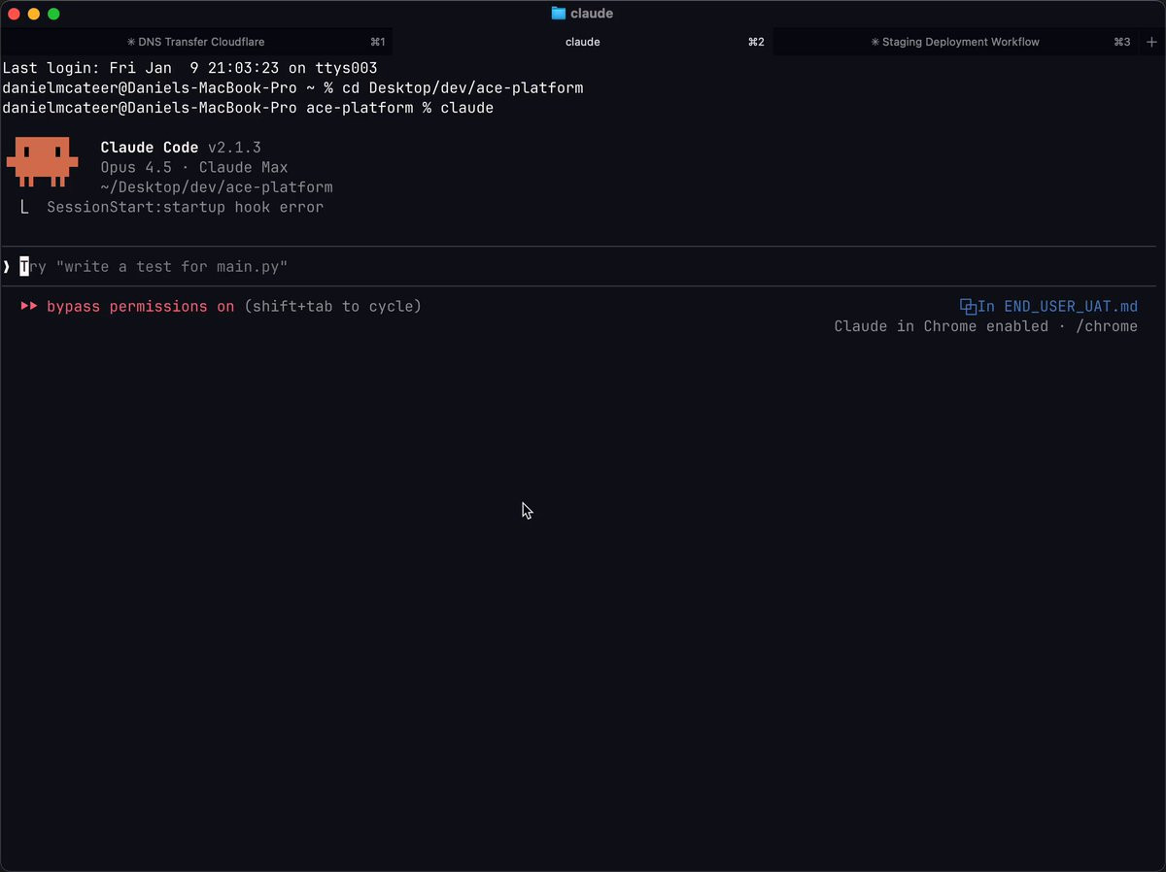
Task: Click the (shift+tab to cycle) hint
Action: [332, 306]
